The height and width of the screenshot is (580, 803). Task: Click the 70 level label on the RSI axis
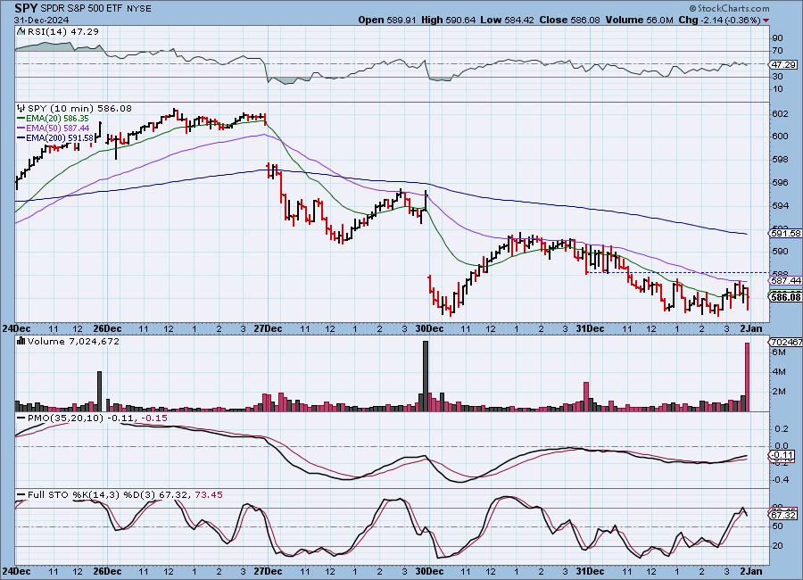click(x=777, y=51)
